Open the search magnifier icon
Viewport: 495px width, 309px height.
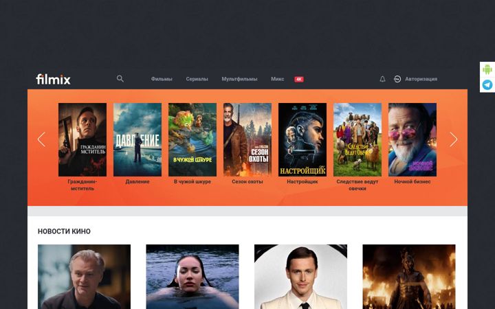coord(120,79)
